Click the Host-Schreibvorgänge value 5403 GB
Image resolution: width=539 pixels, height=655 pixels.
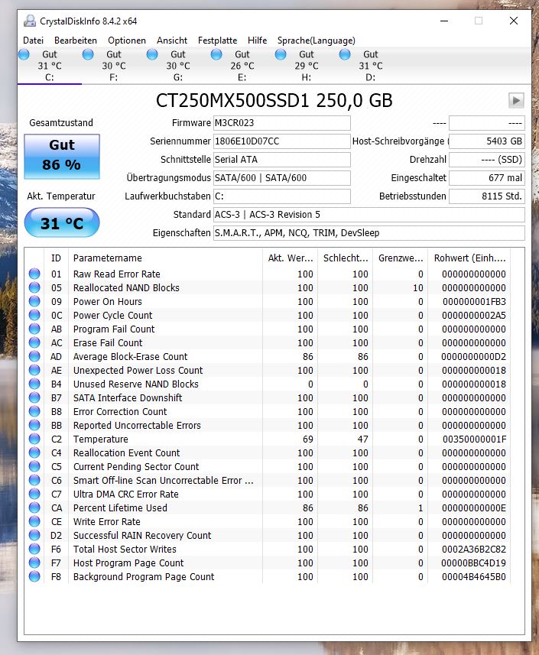click(x=487, y=141)
